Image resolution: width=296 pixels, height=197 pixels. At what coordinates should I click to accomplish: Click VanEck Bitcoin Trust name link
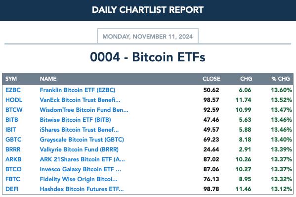click(x=80, y=100)
